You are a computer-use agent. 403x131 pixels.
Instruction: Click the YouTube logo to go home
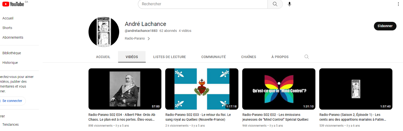pyautogui.click(x=13, y=4)
